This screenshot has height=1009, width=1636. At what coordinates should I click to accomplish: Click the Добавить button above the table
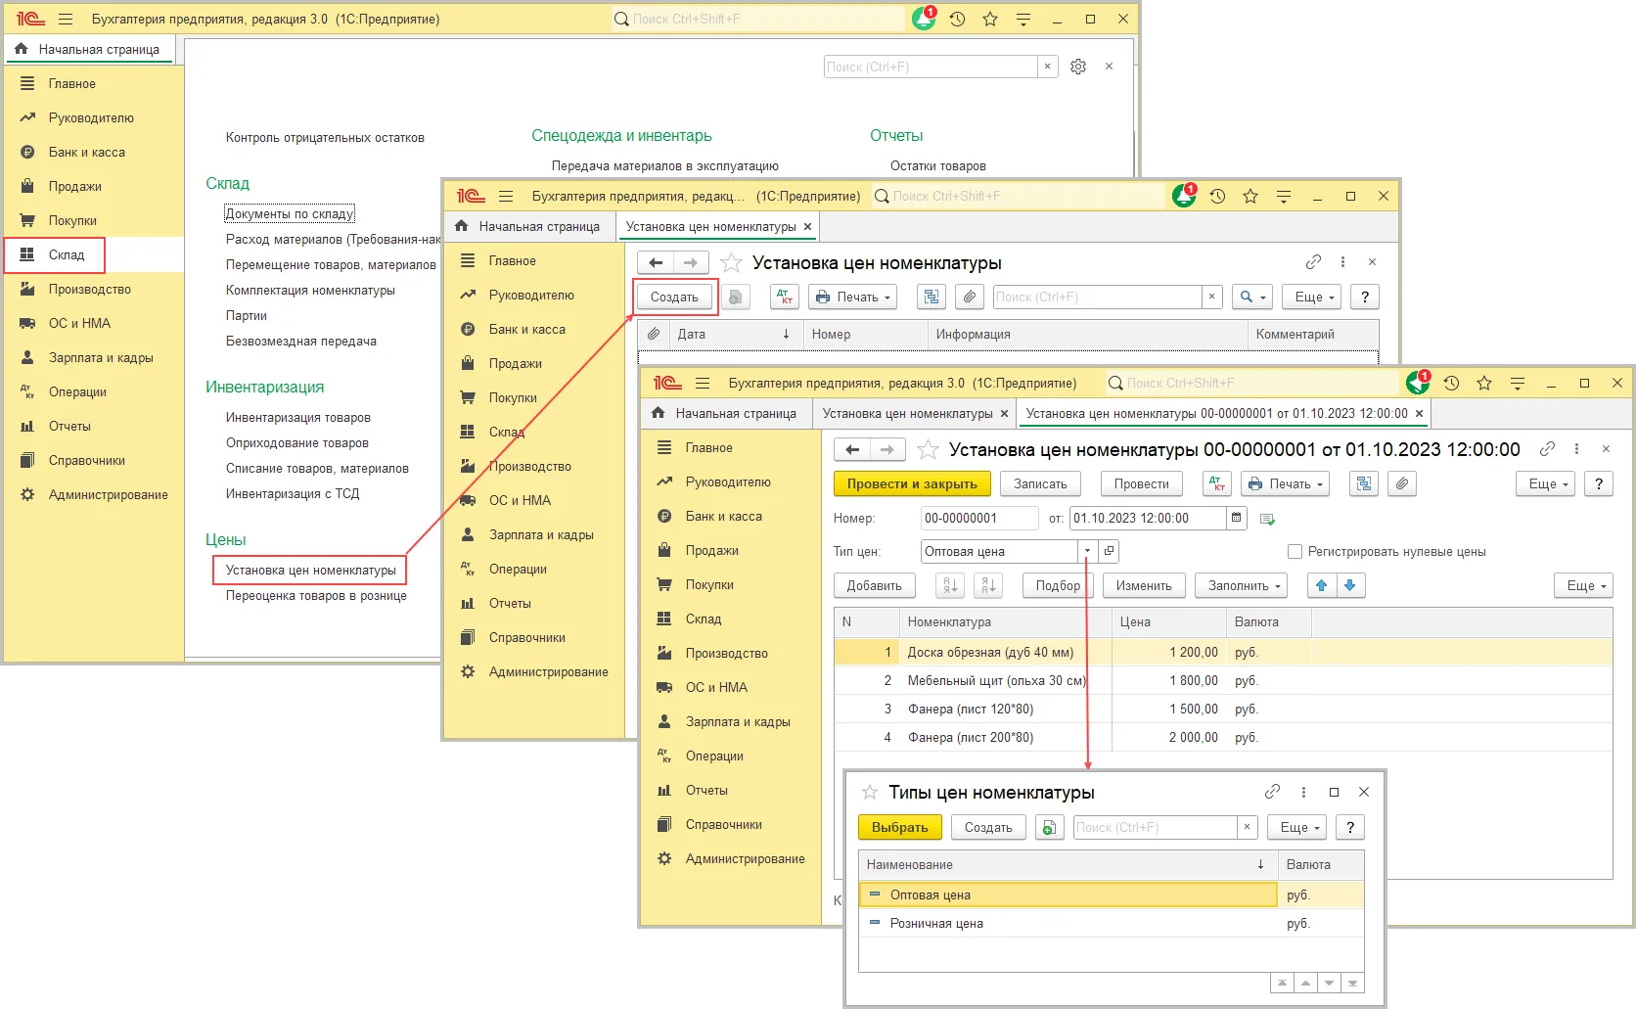tap(874, 585)
